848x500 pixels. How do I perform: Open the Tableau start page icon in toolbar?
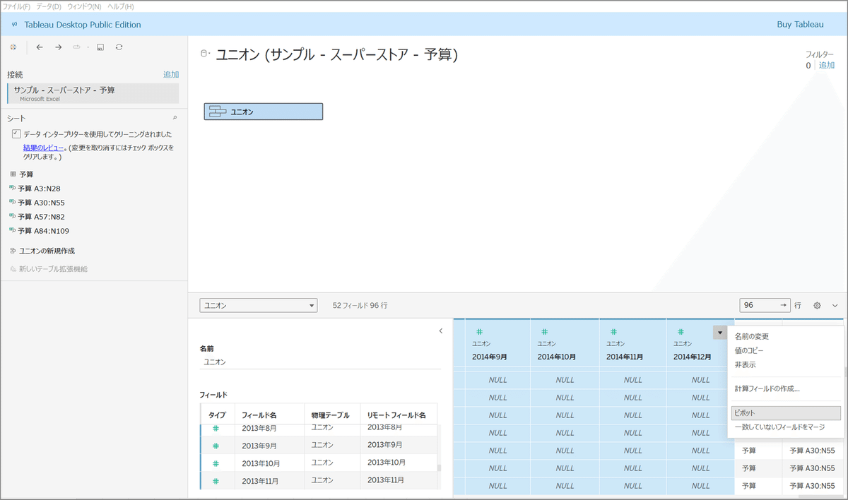13,47
